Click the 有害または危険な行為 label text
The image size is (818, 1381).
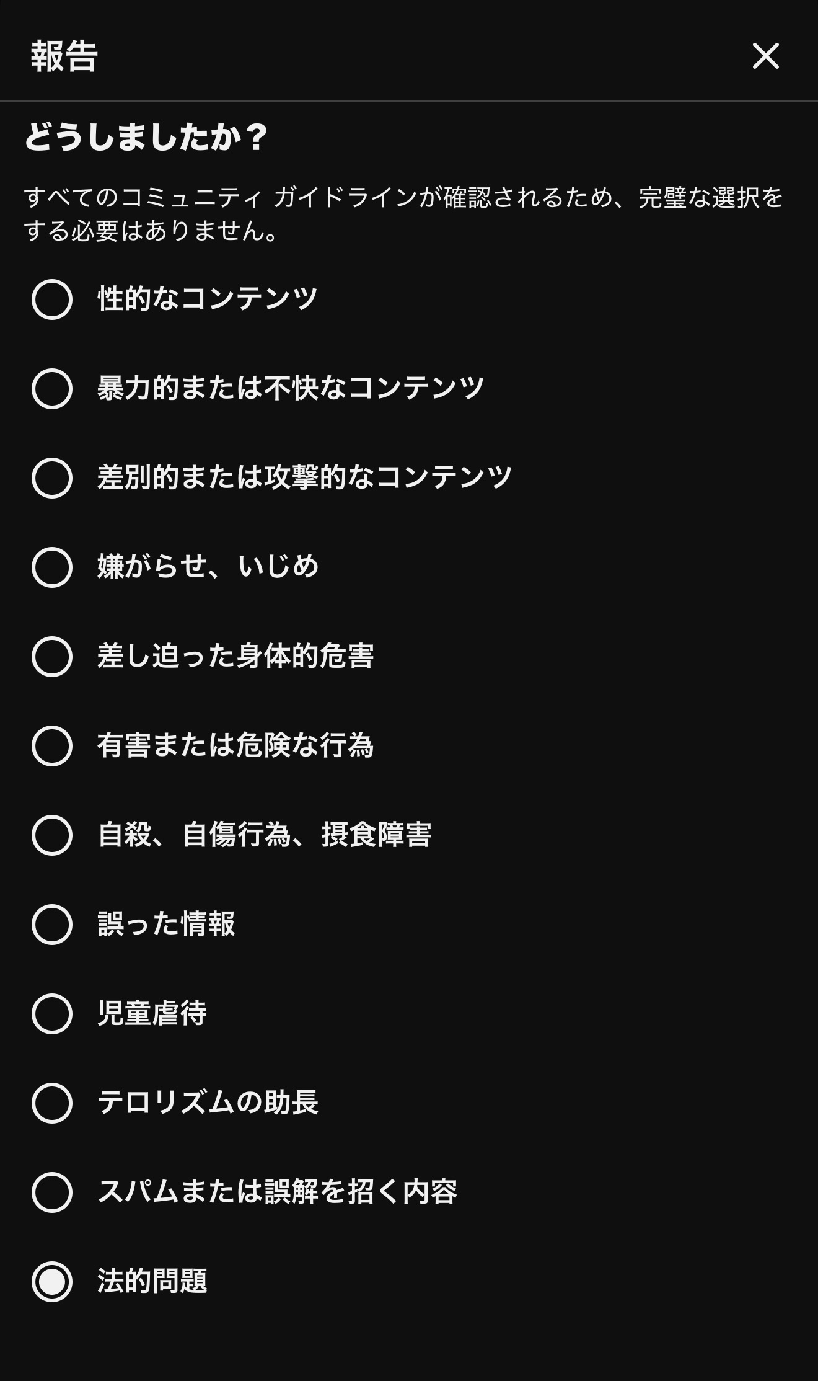pyautogui.click(x=235, y=745)
